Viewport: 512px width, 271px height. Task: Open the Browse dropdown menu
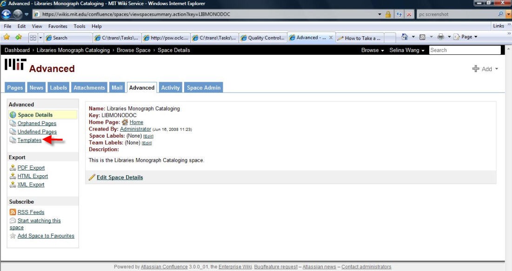(372, 50)
